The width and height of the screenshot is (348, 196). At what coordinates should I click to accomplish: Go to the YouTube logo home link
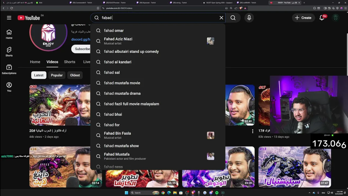[29, 18]
